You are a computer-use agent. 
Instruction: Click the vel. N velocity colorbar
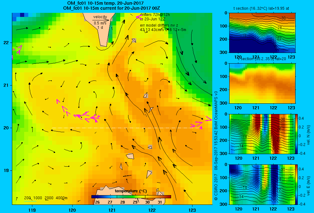[x=297, y=134]
